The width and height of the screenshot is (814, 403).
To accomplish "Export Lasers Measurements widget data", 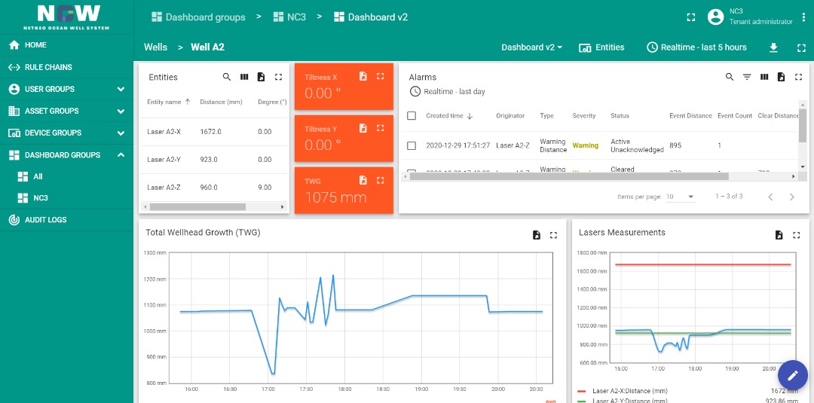I will click(779, 235).
